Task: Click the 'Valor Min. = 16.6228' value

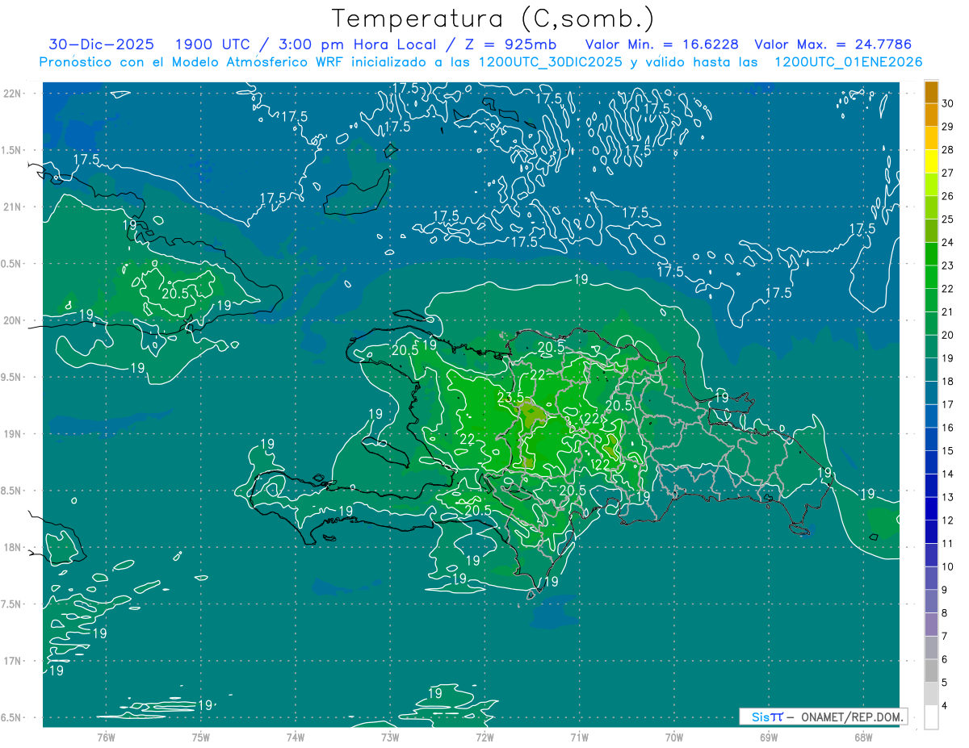Action: point(661,44)
